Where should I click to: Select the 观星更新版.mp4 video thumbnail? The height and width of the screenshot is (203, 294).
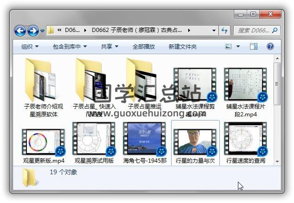pos(44,142)
